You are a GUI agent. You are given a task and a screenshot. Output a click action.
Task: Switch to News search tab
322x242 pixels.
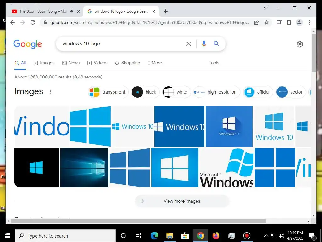(71, 63)
